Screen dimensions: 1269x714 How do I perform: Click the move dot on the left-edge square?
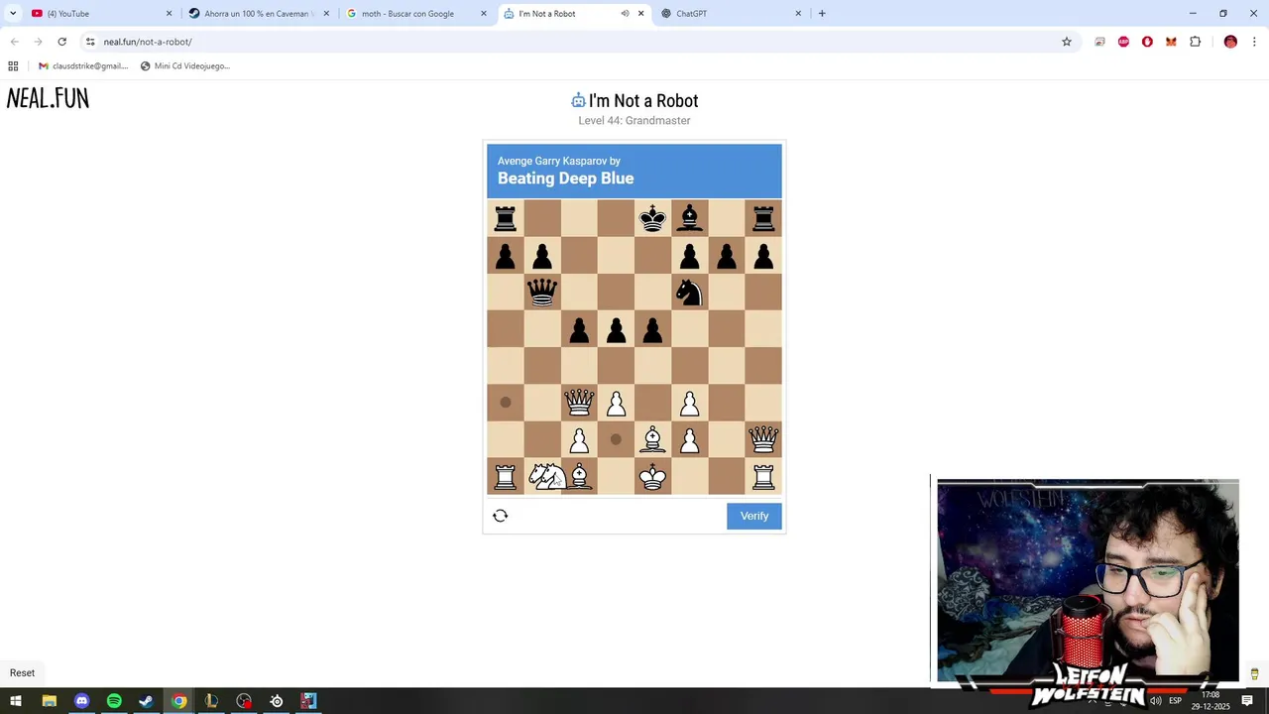pos(506,403)
